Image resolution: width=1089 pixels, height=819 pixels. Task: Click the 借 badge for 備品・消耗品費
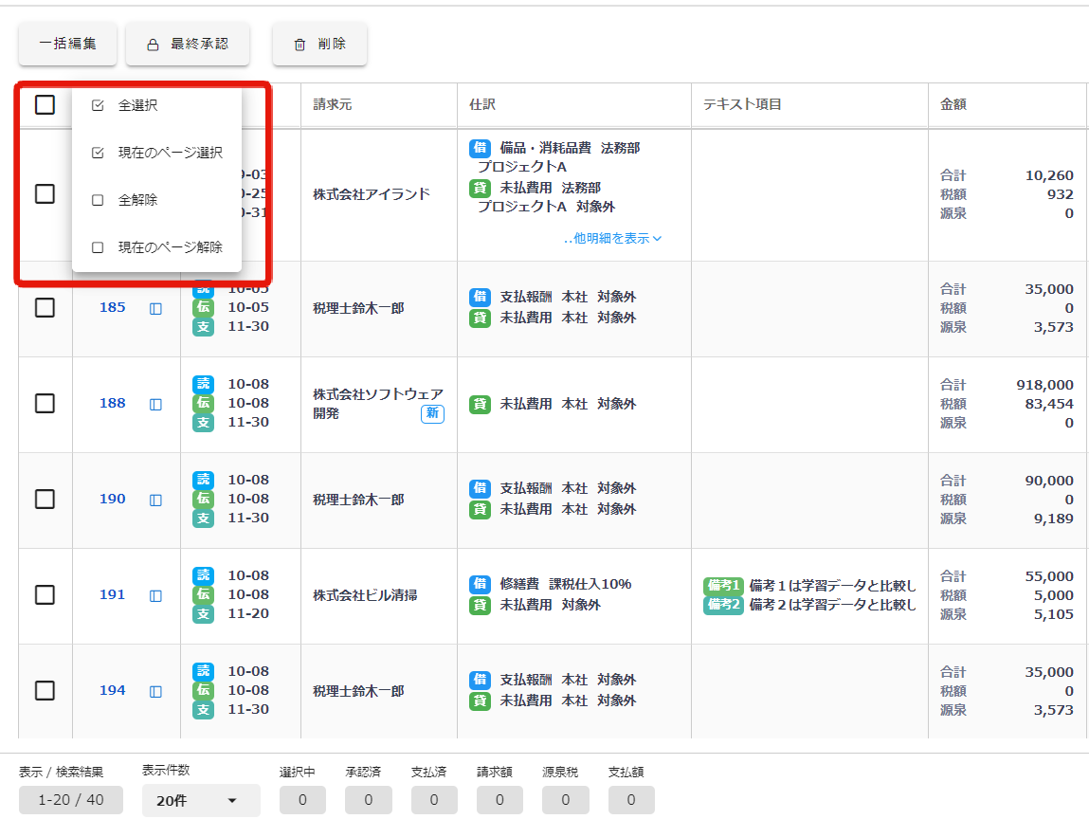coord(480,148)
